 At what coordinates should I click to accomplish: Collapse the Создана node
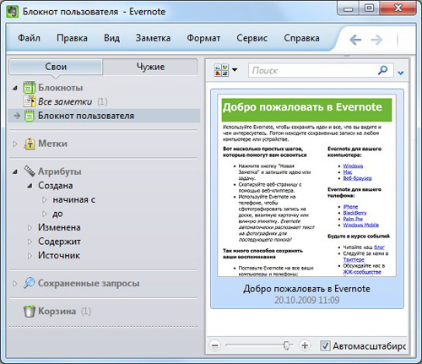[x=30, y=186]
